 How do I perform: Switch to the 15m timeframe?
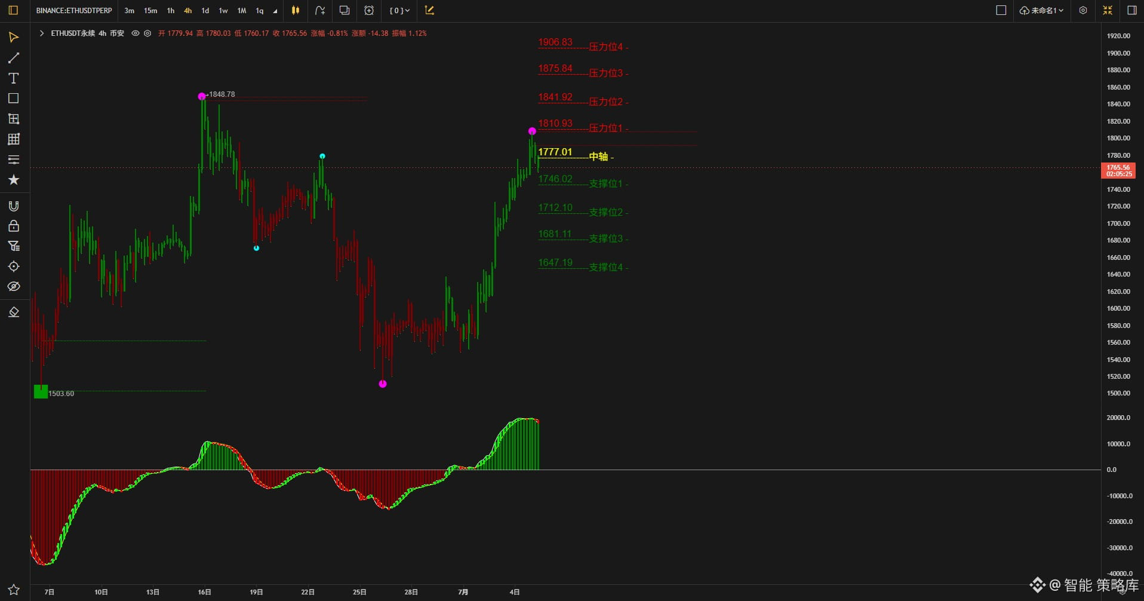150,11
